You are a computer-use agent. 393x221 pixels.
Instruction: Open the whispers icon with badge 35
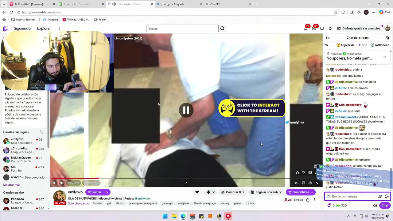point(314,29)
